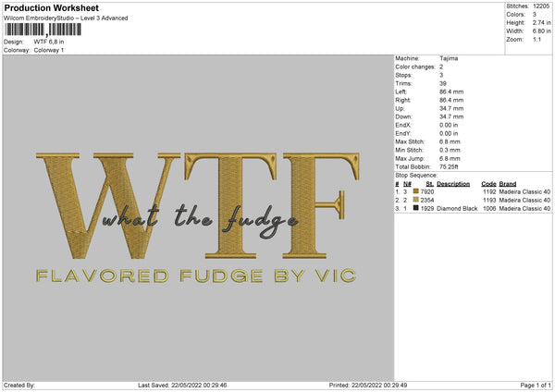The width and height of the screenshot is (555, 392).
Task: Click the 'Production Worksheet' title
Action: (51, 7)
